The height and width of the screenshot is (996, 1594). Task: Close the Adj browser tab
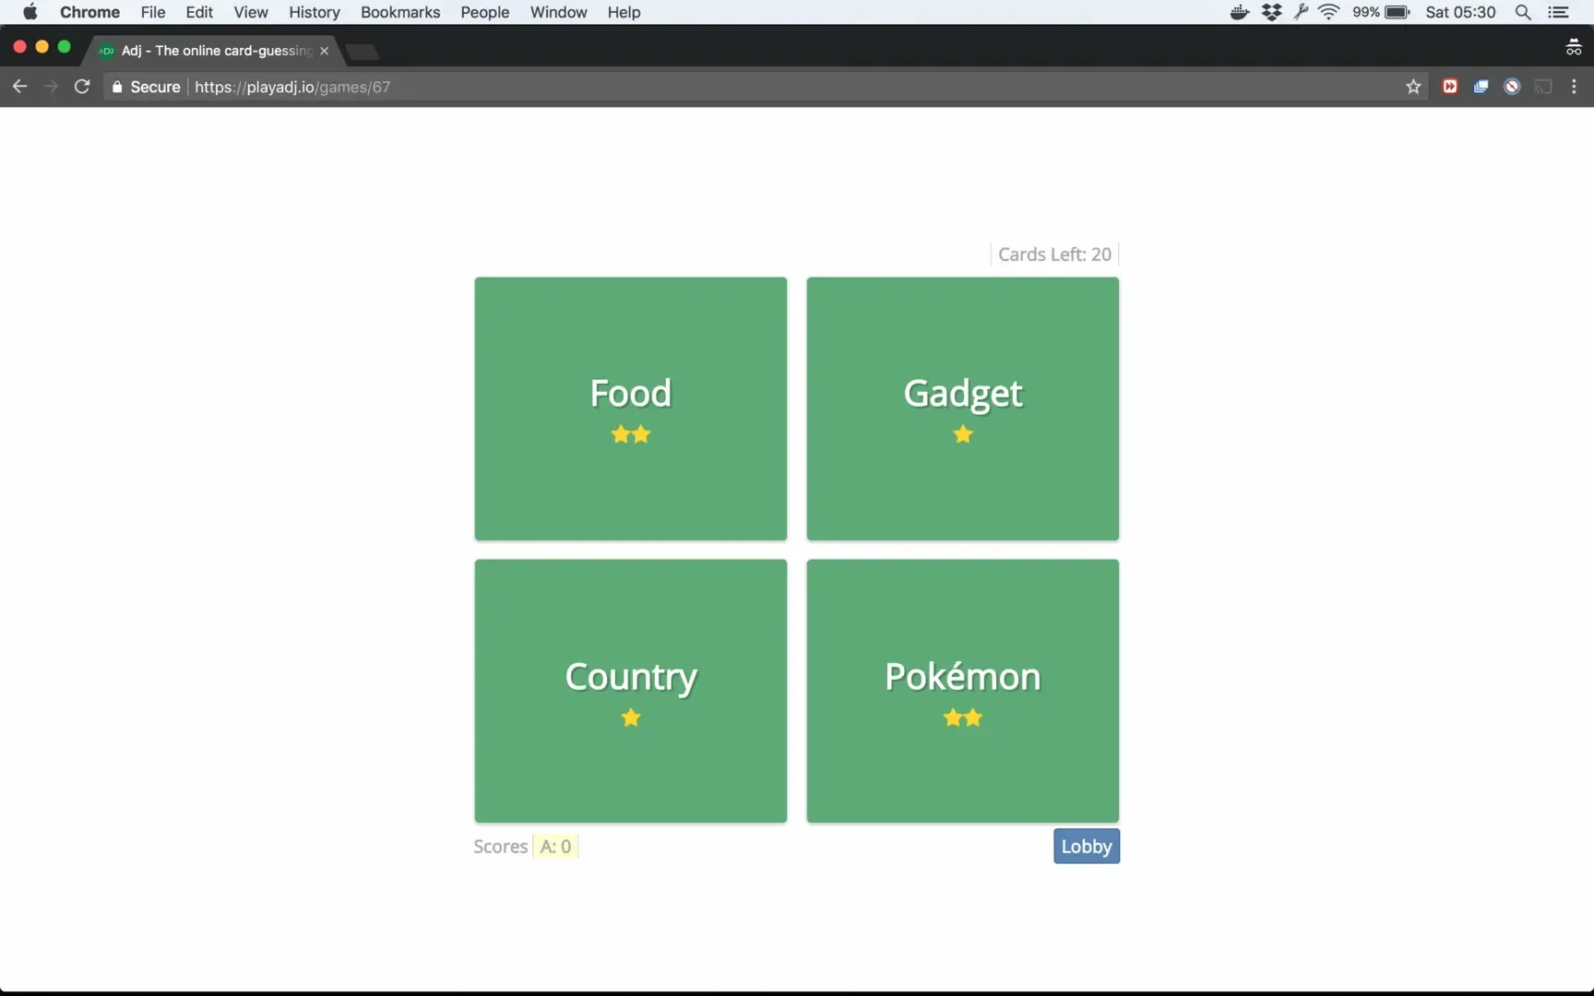click(x=324, y=51)
